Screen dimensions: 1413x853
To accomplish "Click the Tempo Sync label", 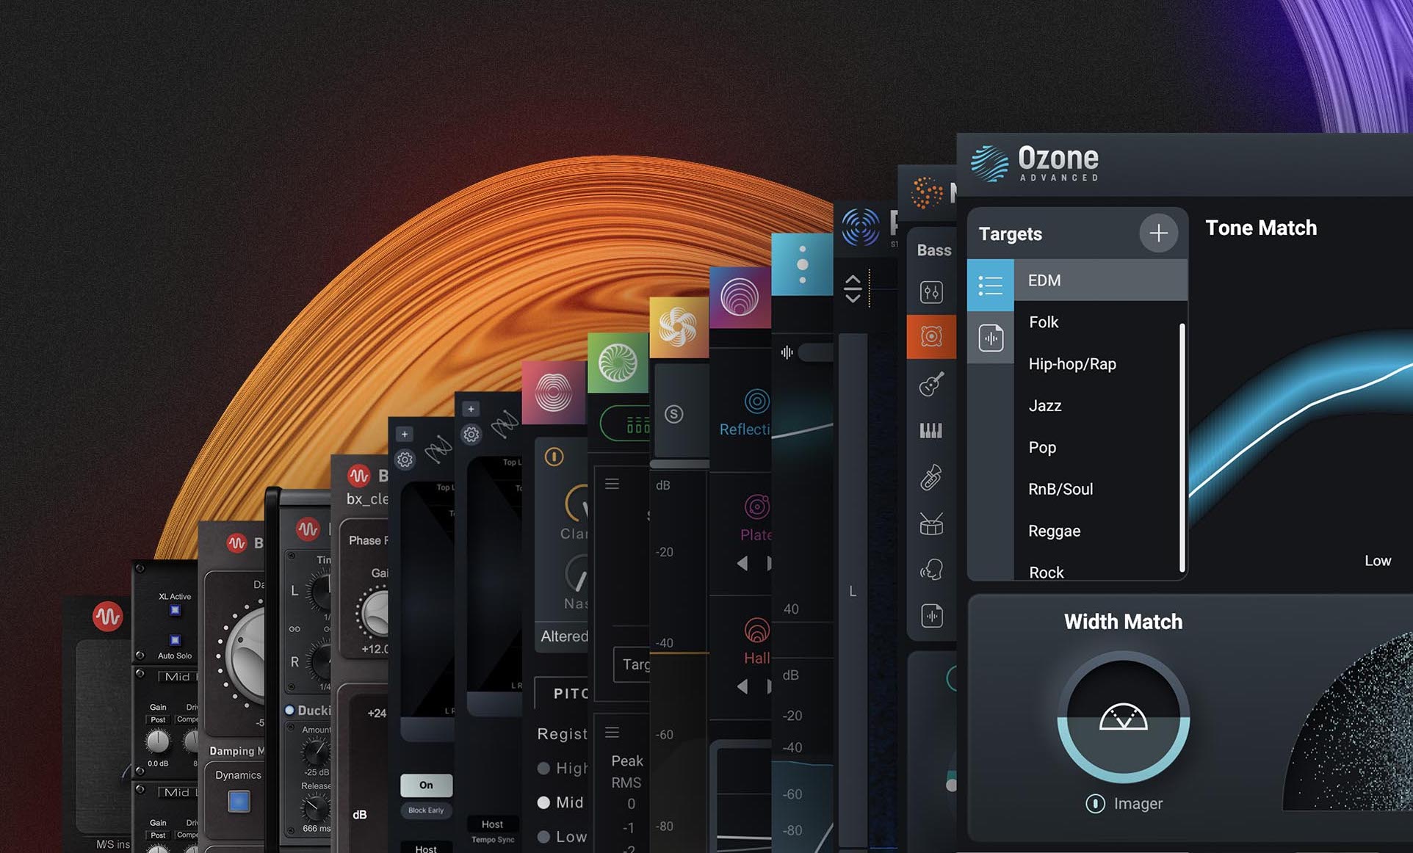I will [x=493, y=840].
